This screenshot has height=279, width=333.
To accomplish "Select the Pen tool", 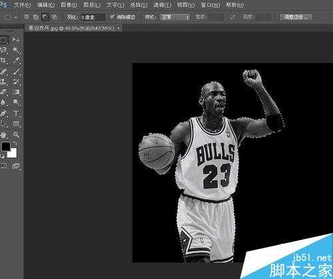I will tap(3, 113).
